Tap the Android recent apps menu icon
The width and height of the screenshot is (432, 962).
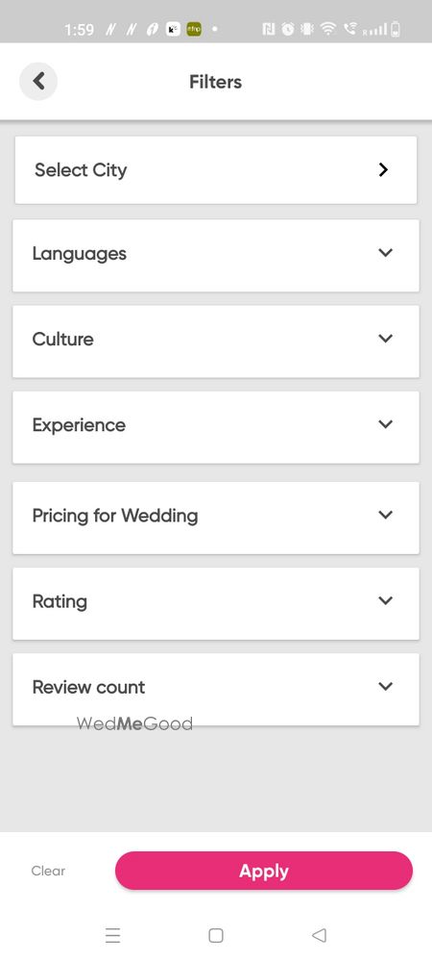click(112, 935)
